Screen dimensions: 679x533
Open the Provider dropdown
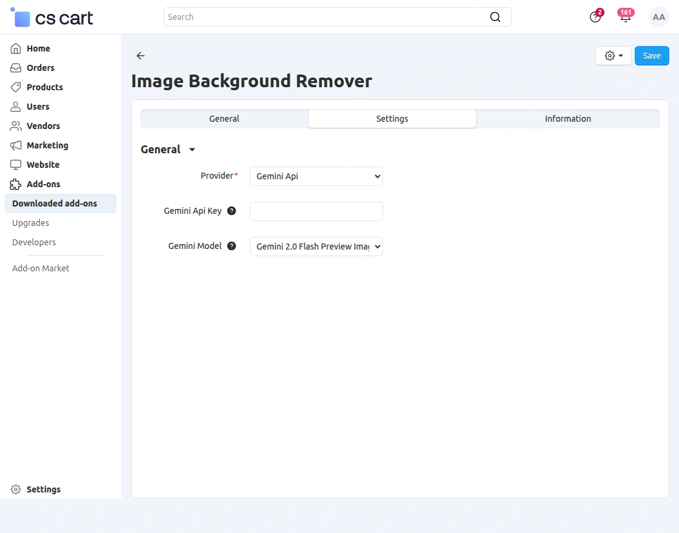316,176
